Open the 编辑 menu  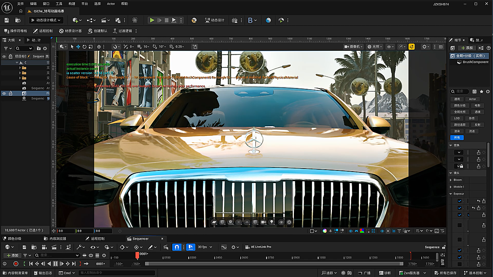tap(34, 3)
